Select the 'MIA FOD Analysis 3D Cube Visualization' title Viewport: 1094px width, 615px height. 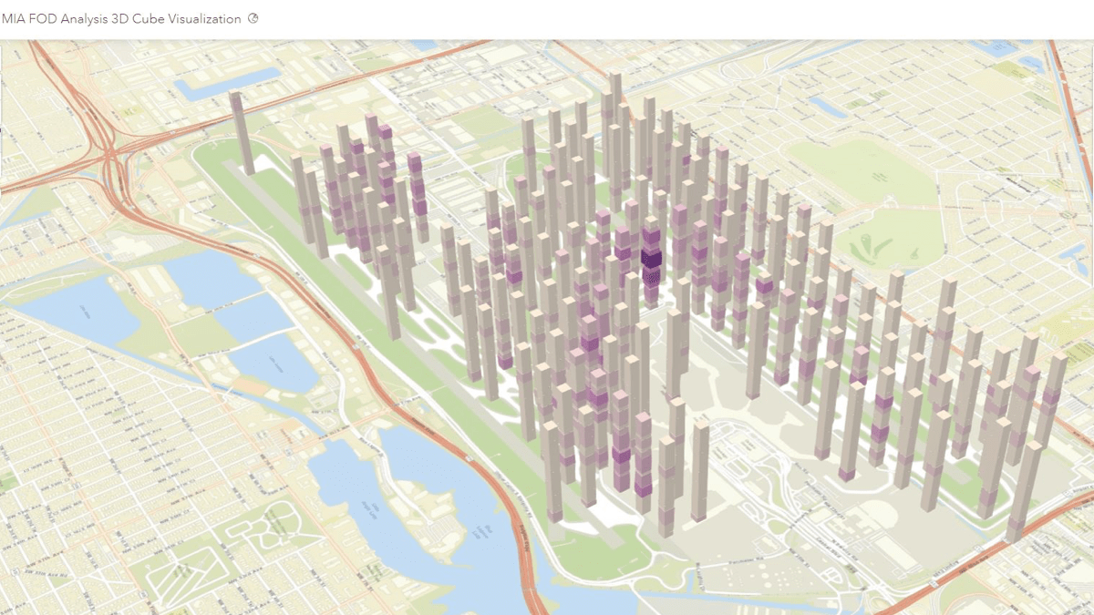(122, 19)
